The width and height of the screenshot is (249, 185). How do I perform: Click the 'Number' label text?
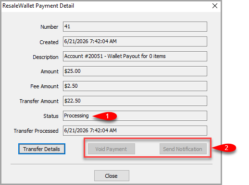[x=49, y=27]
